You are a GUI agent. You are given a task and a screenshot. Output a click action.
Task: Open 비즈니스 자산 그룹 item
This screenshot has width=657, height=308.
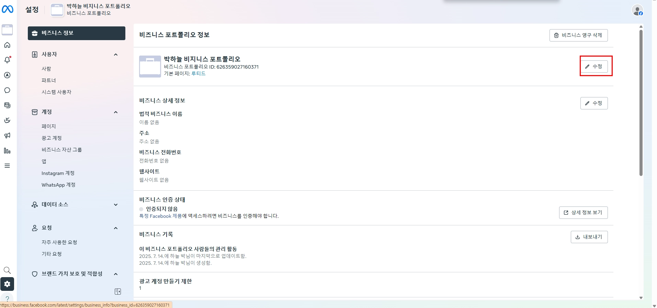tap(62, 150)
